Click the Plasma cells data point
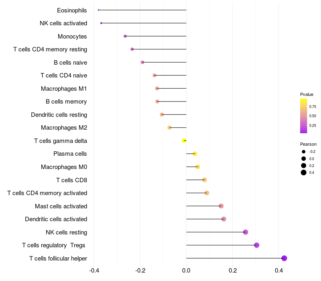 coord(195,154)
